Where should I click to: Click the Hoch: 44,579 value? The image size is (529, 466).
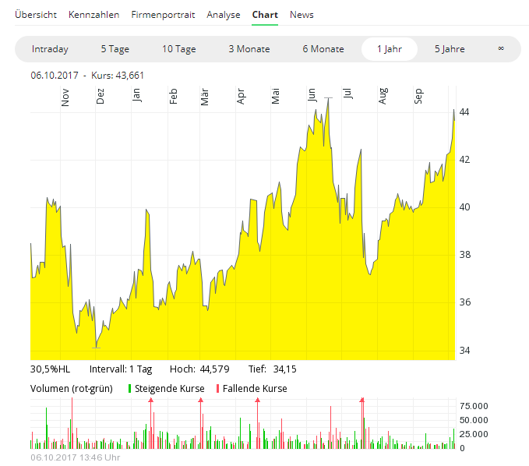point(199,369)
